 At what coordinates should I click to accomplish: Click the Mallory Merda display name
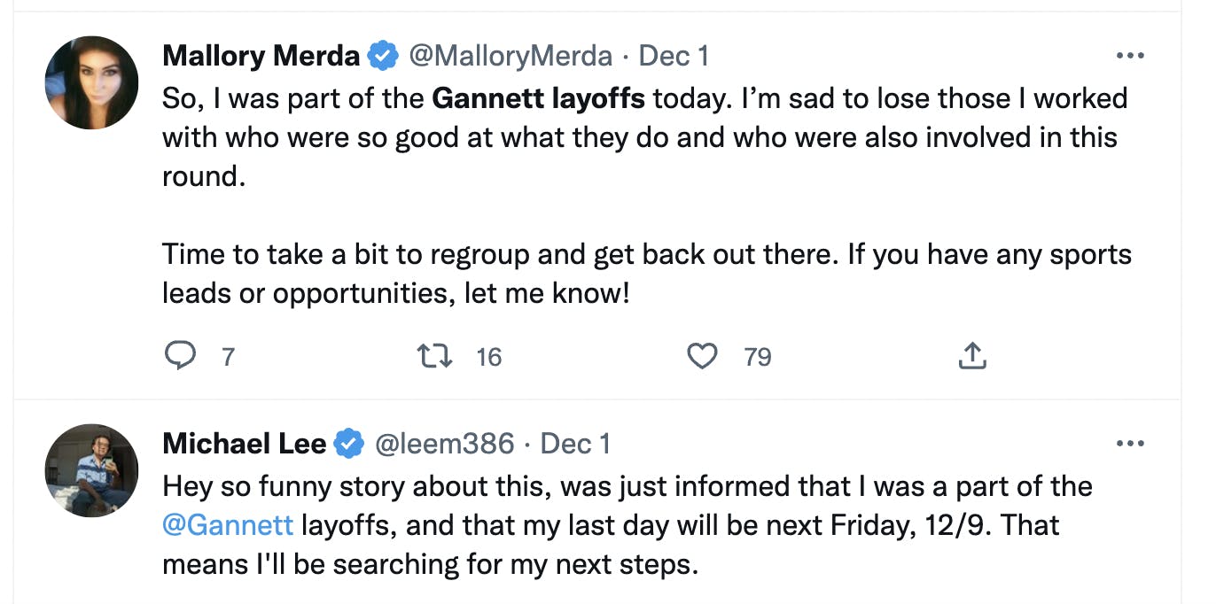[261, 56]
